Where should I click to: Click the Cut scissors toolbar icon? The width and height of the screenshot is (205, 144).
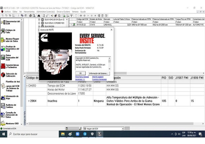18,15
